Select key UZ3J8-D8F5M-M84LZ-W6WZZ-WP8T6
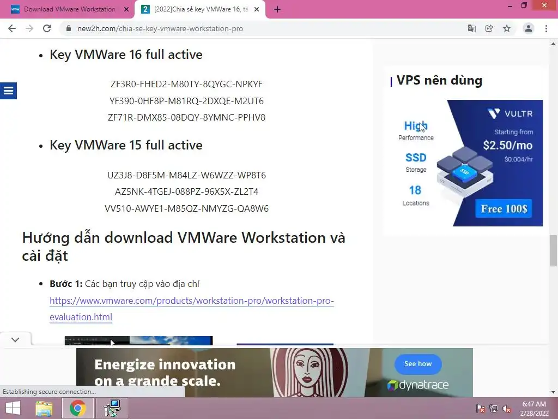Viewport: 558px width, 419px height. [186, 175]
